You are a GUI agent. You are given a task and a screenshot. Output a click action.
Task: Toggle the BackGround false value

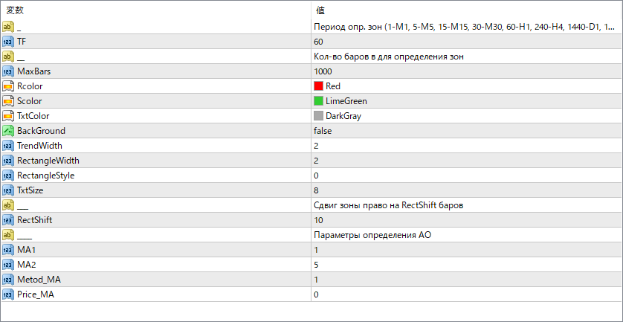pyautogui.click(x=466, y=131)
